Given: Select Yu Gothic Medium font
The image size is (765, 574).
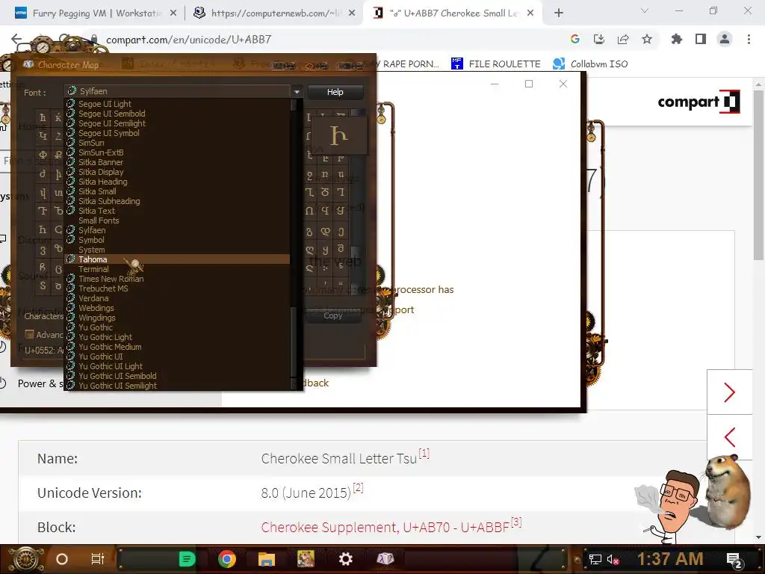Looking at the screenshot, I should click(178, 347).
